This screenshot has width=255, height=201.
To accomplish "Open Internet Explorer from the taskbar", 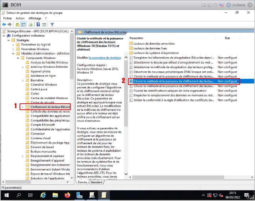I will (x=43, y=195).
